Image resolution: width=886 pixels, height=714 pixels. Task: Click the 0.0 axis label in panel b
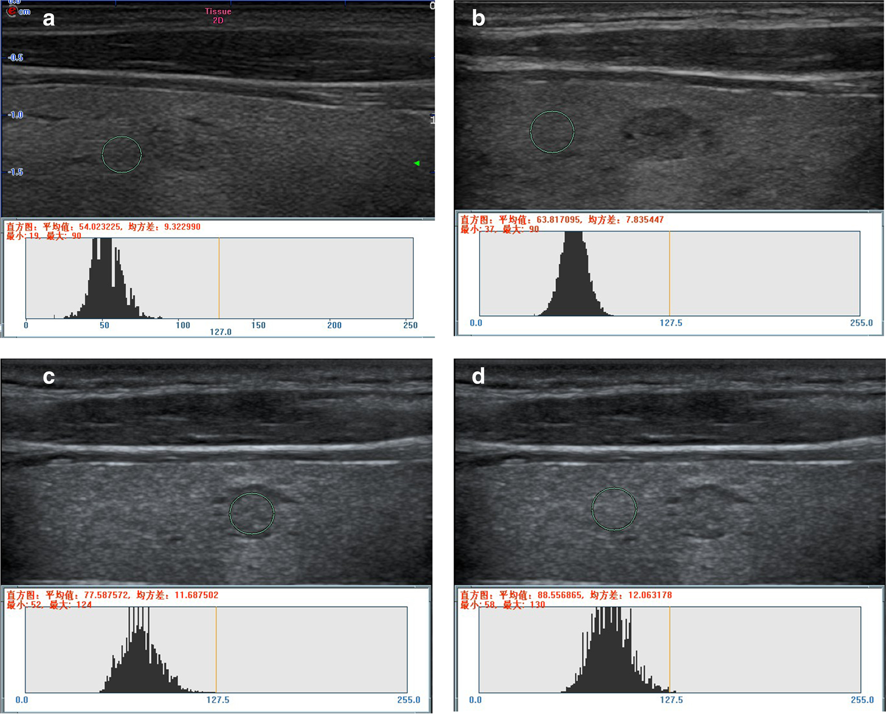point(476,323)
